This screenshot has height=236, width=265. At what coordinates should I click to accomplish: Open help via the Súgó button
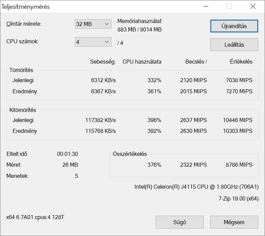180,222
